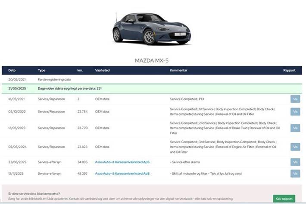Click the Type column header
The height and width of the screenshot is (204, 306).
coord(41,70)
